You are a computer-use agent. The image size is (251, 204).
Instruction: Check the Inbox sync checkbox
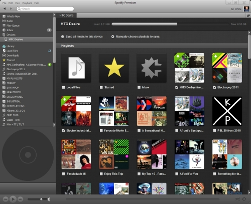click(139, 87)
